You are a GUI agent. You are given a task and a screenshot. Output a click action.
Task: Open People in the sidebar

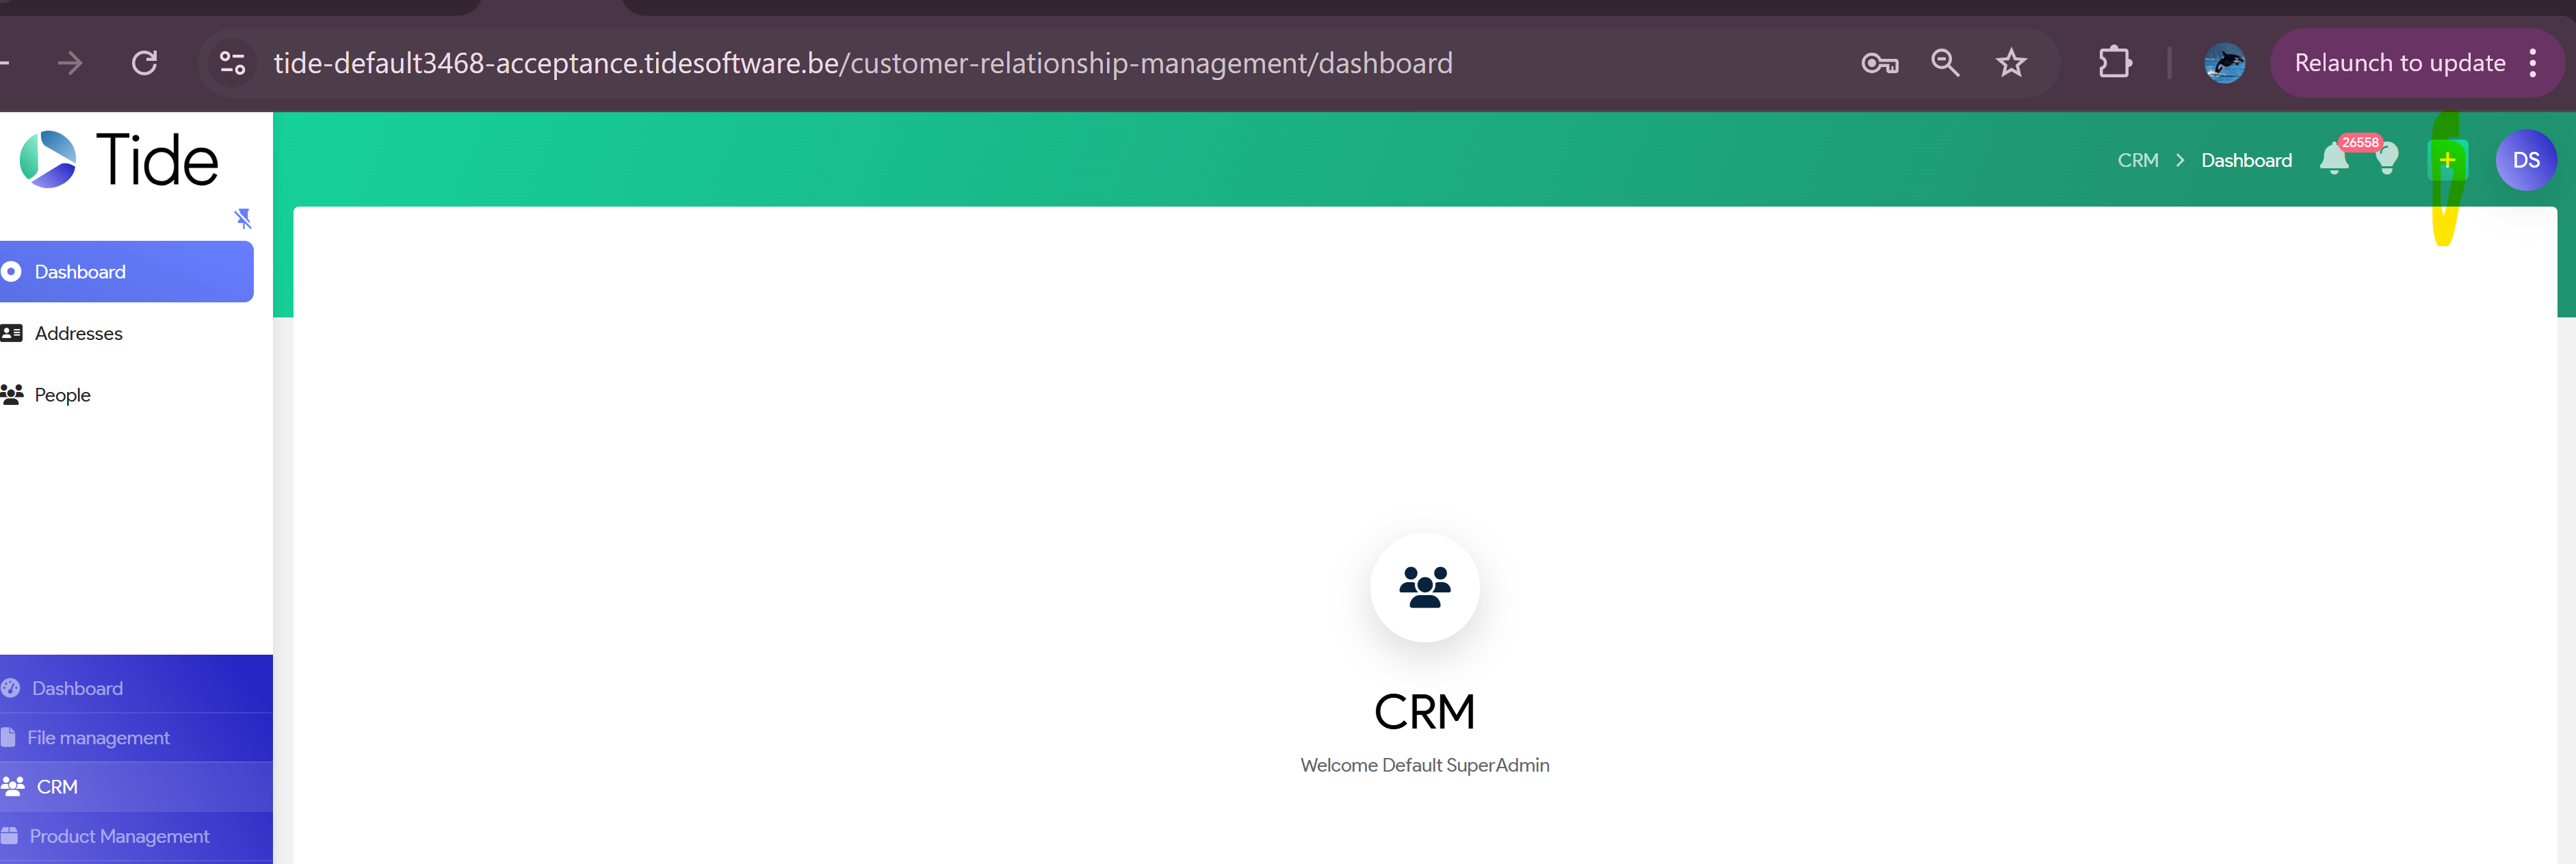[x=62, y=395]
